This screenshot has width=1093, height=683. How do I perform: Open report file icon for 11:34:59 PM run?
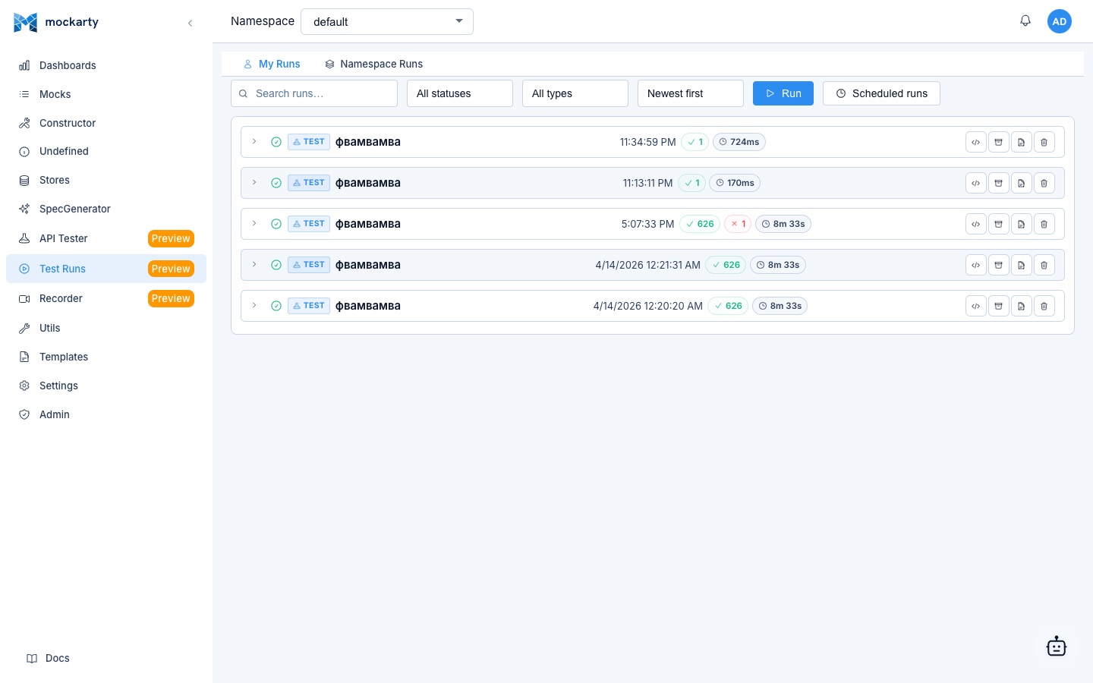pyautogui.click(x=1022, y=142)
